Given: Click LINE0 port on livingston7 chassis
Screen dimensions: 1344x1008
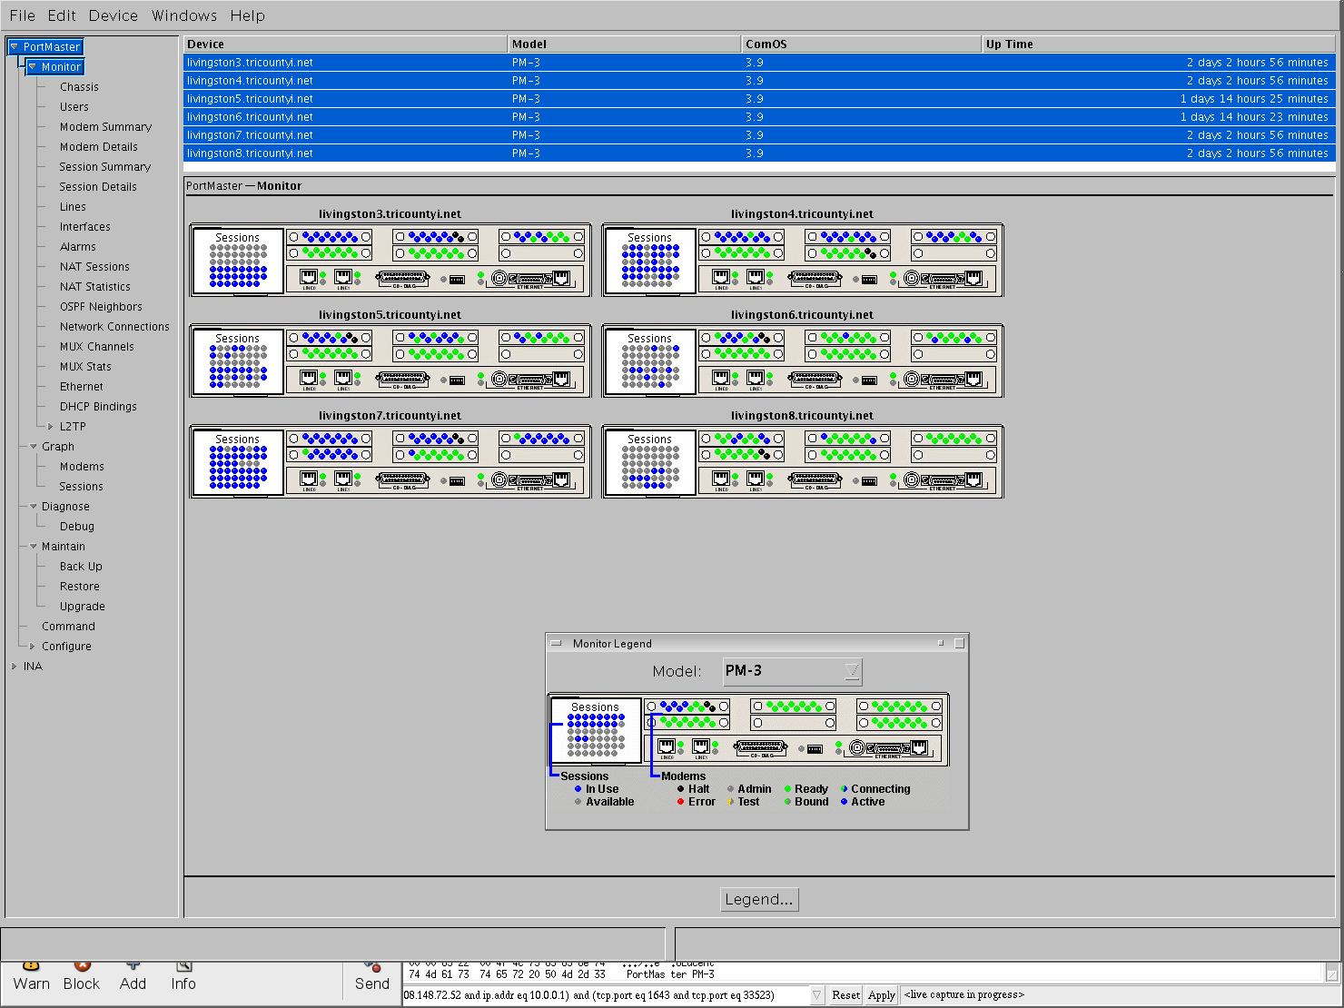Looking at the screenshot, I should coord(309,479).
